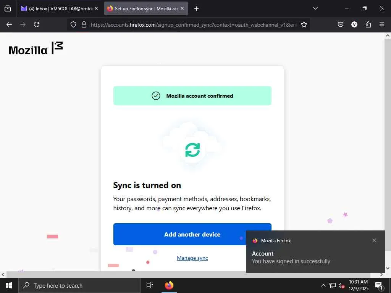Viewport: 391px width, 293px height.
Task: Open a new tab with plus button
Action: click(x=197, y=9)
